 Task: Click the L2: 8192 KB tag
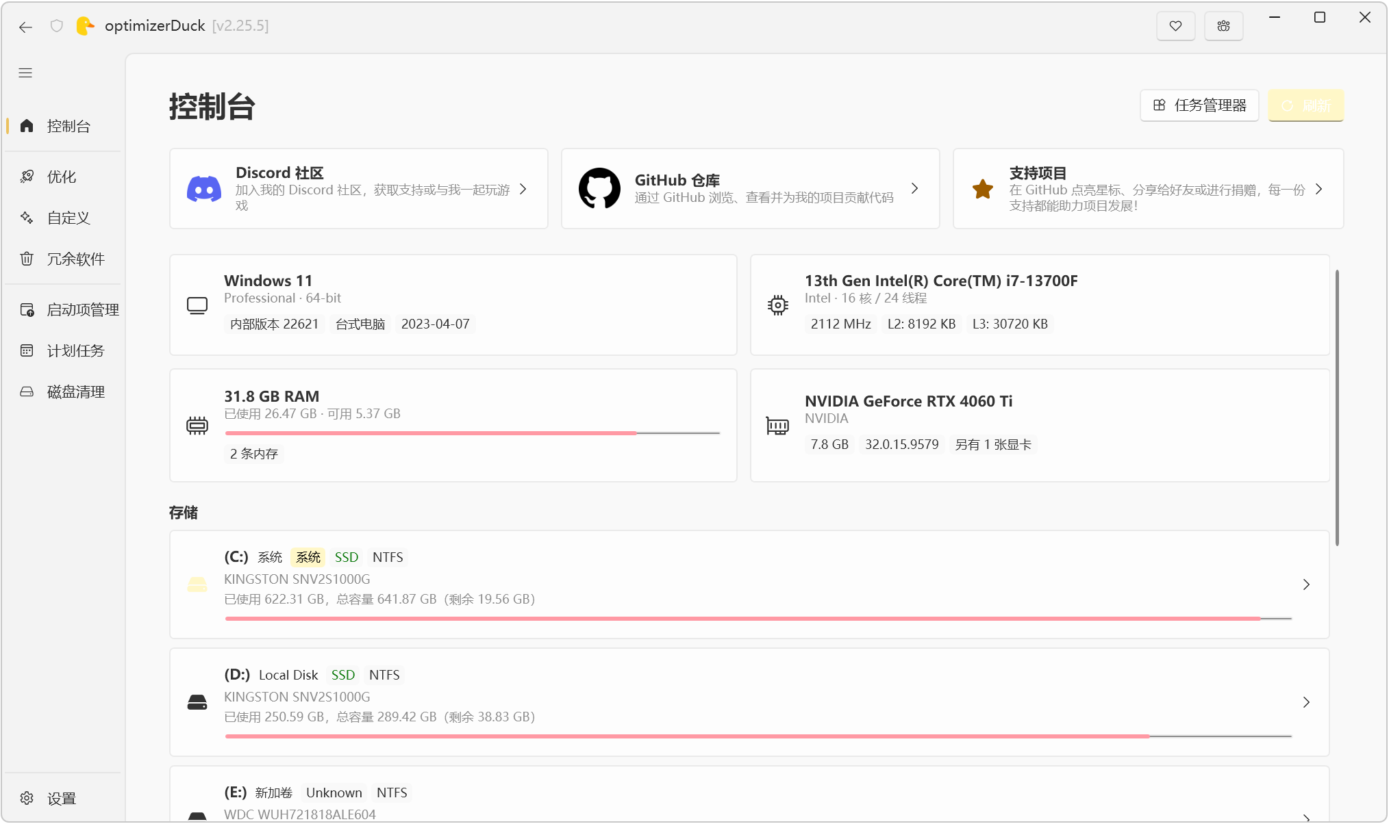pos(921,324)
